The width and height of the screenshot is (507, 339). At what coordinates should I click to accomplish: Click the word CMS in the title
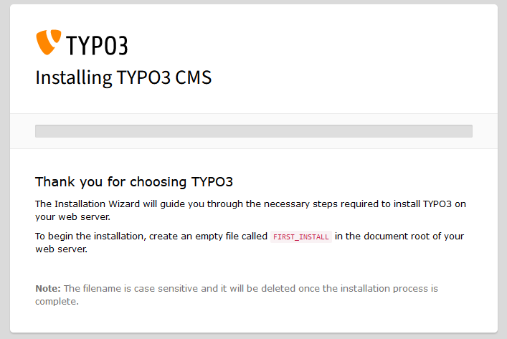coord(194,77)
